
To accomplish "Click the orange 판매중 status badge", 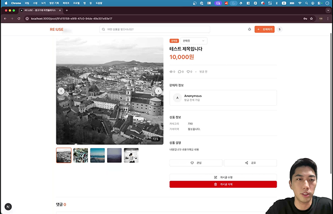I will 174,41.
